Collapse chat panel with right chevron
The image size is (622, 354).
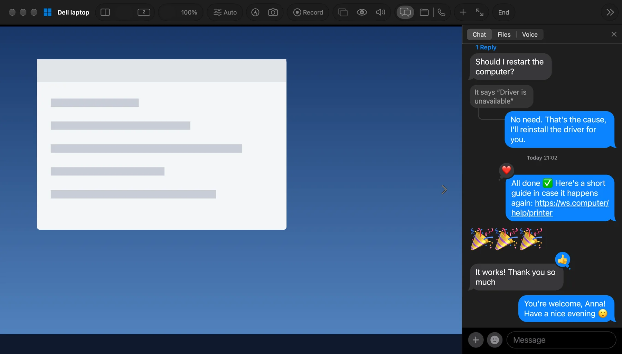click(444, 190)
